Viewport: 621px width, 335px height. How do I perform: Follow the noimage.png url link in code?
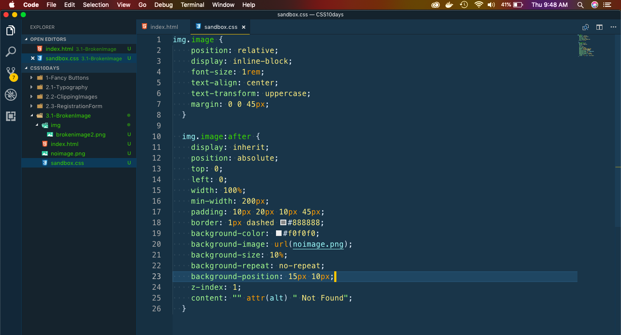tap(318, 244)
